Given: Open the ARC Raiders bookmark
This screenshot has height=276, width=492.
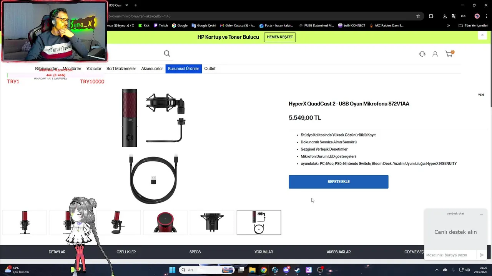Looking at the screenshot, I should [386, 26].
